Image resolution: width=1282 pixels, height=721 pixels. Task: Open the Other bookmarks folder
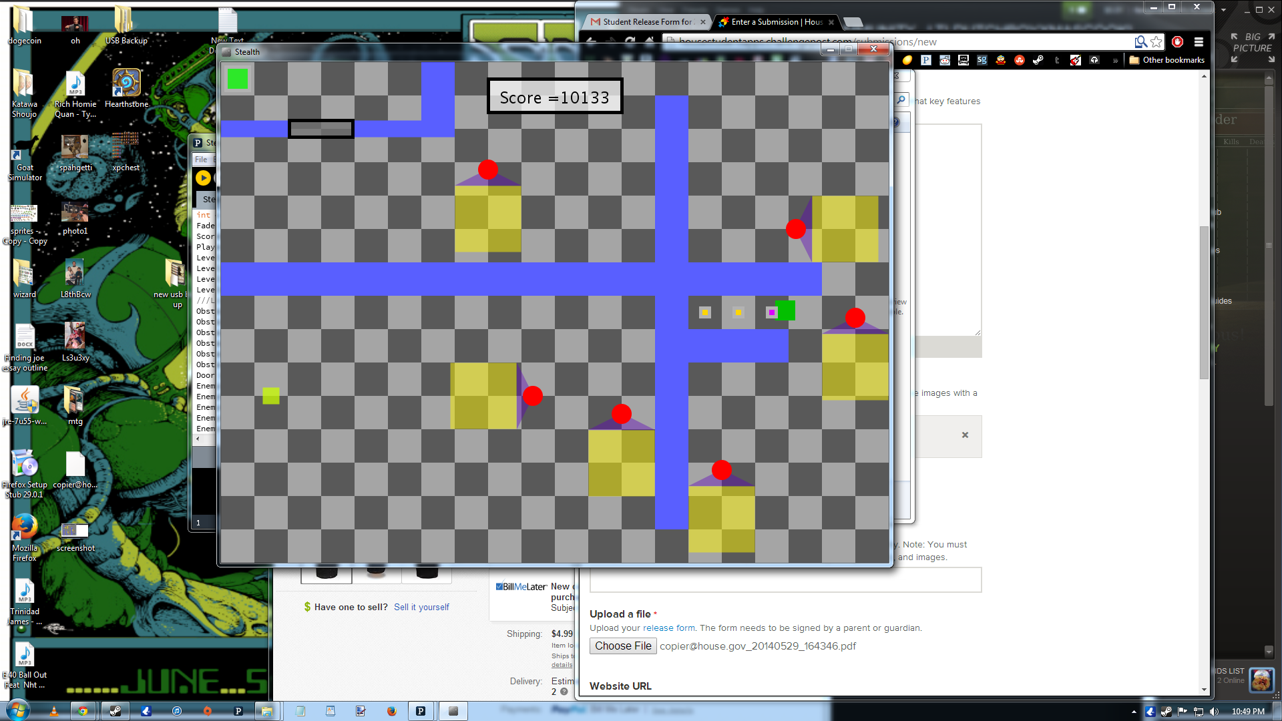[1167, 60]
